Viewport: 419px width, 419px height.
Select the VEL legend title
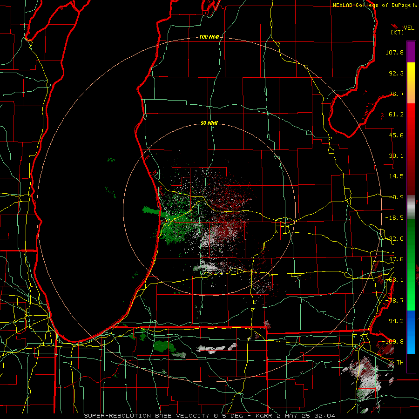point(409,28)
